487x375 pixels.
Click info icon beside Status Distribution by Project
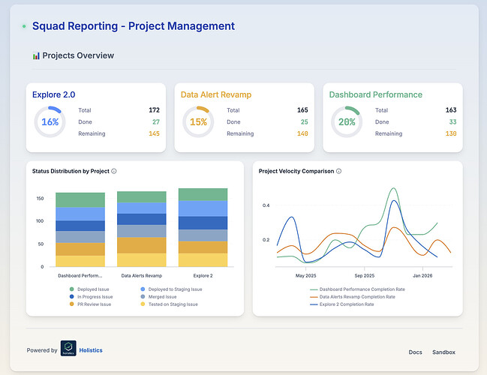tap(114, 171)
